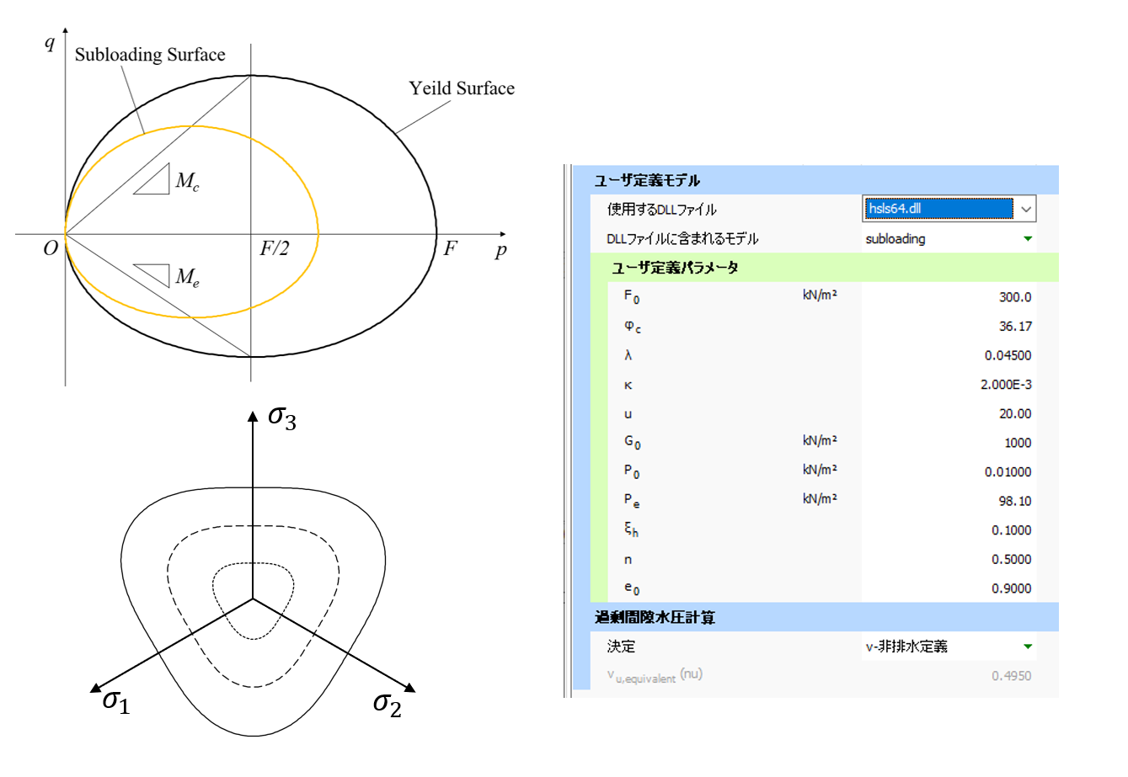Viewport: 1128px width, 777px height.
Task: Select the F₀ value field 300.0
Action: tap(1014, 297)
